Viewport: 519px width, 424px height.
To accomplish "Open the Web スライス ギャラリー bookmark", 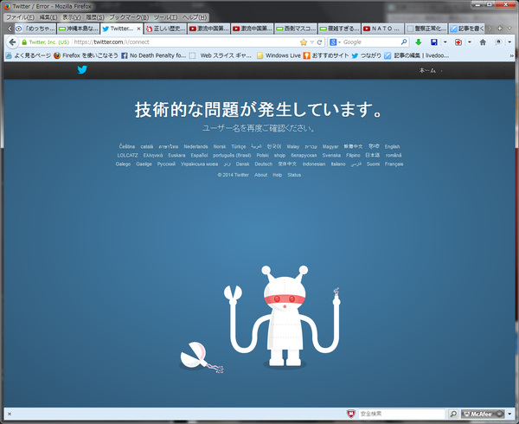I will click(x=220, y=55).
